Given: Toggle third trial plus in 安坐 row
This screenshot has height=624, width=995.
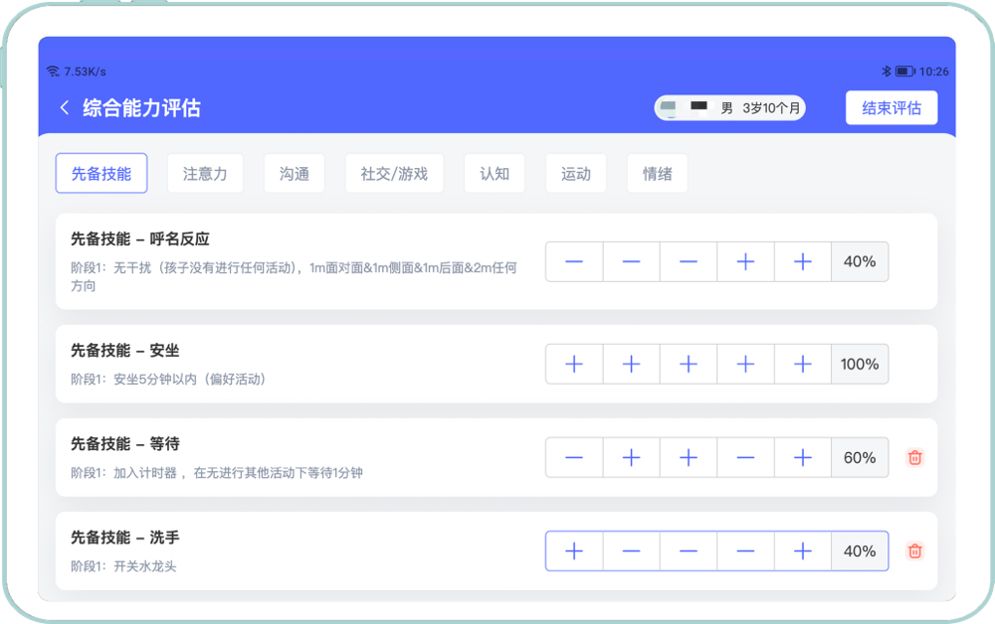Looking at the screenshot, I should [688, 365].
